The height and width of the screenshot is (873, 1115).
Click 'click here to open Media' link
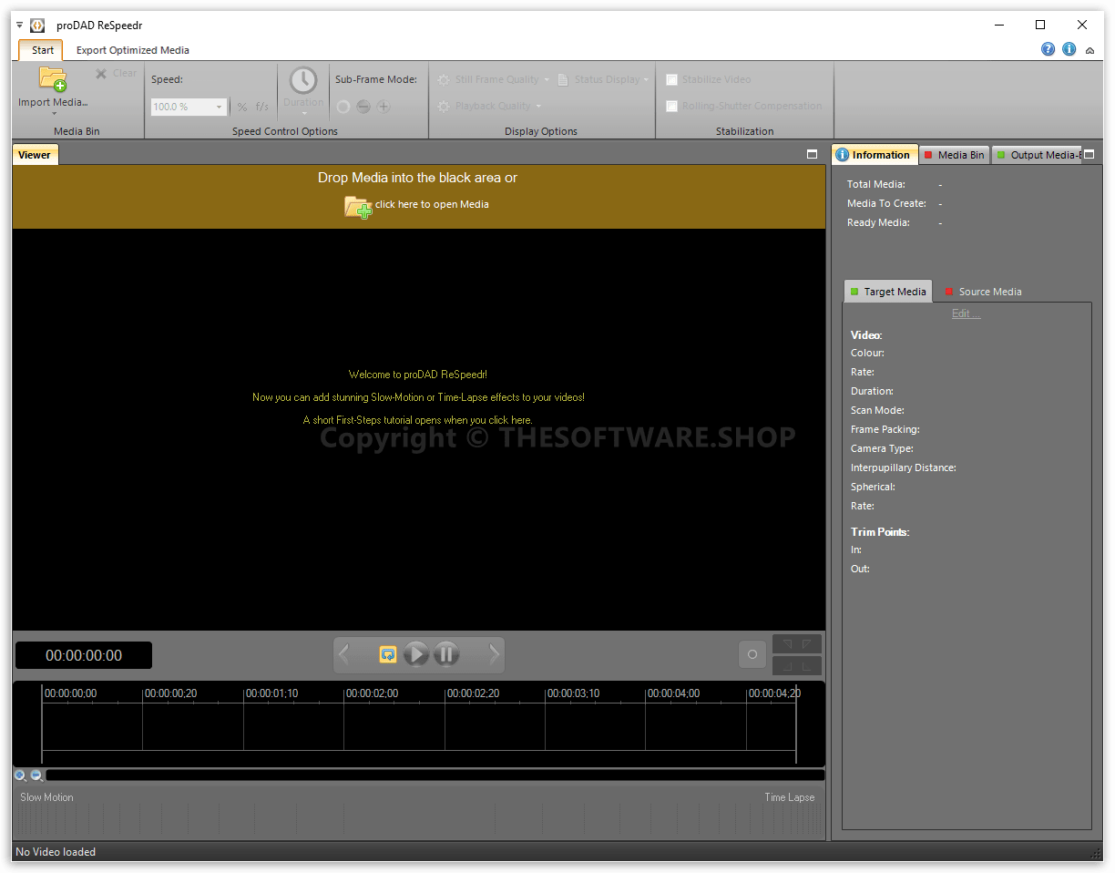click(x=432, y=204)
